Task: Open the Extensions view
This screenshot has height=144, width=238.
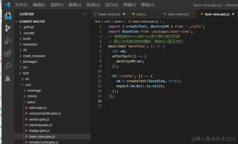Action: [8, 53]
